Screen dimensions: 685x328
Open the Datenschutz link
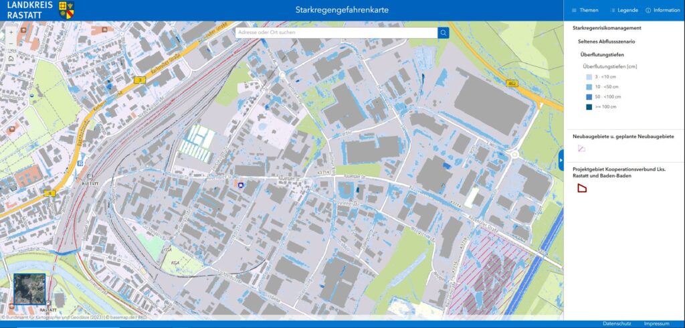click(617, 323)
